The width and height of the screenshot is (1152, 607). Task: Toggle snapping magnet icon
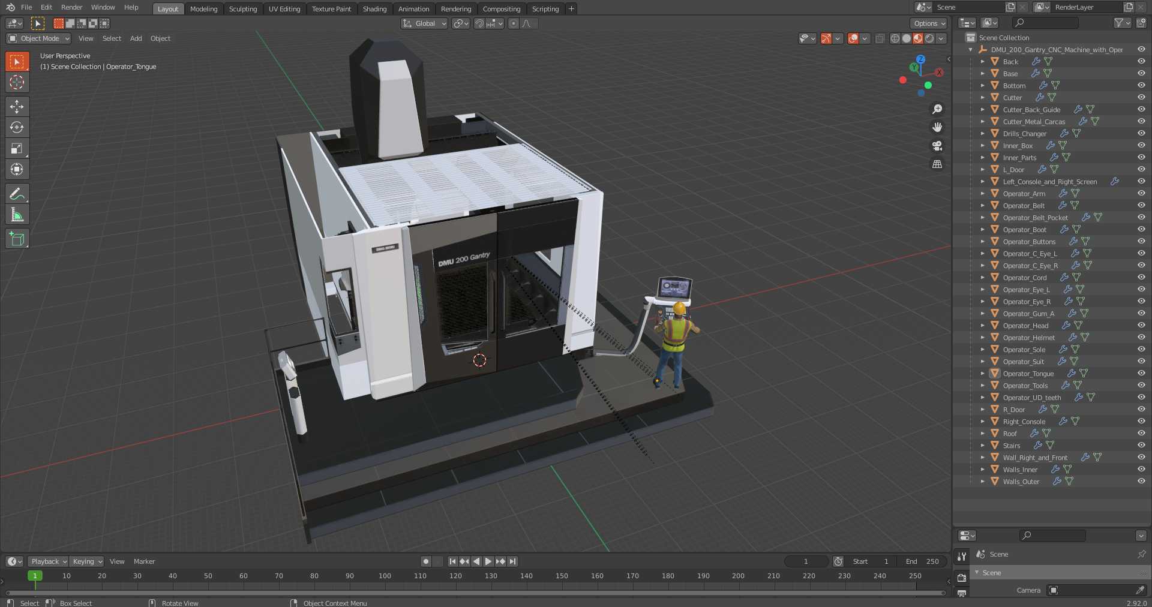[x=479, y=23]
